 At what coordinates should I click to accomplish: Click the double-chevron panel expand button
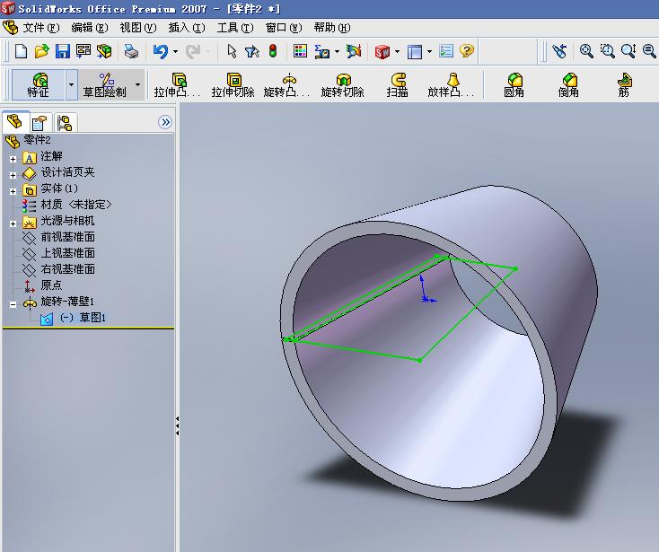165,122
